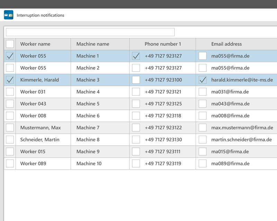Click into the search field above the table
Viewport: 277px width, 221px height.
(x=90, y=32)
